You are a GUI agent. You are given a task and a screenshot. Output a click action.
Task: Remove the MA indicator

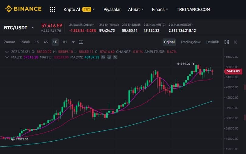click(x=115, y=57)
